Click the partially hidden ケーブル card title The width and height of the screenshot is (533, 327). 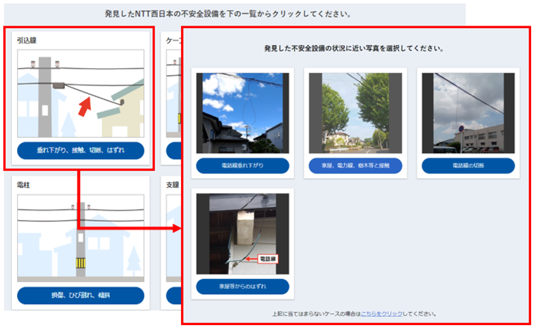point(174,40)
